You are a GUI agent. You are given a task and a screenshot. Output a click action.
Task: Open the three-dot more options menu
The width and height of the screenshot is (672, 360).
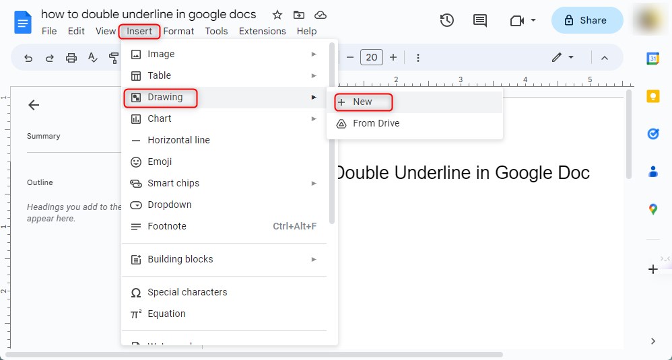pyautogui.click(x=418, y=58)
